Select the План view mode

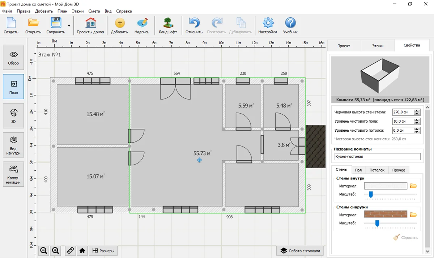pos(13,87)
